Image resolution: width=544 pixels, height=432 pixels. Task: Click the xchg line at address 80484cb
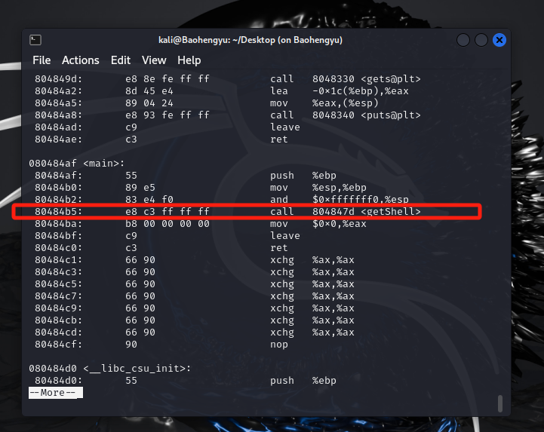(x=195, y=320)
